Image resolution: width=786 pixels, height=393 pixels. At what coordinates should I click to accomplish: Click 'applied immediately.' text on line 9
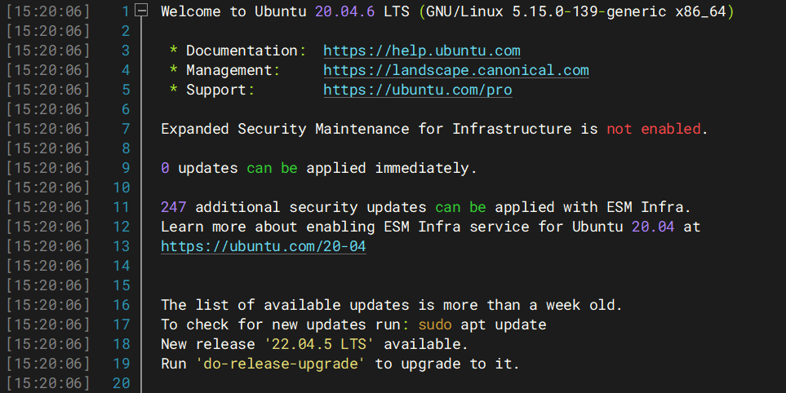coord(392,168)
